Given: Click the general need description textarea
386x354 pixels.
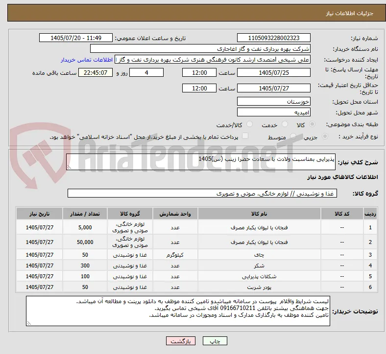Looking at the screenshot, I should [x=201, y=162].
